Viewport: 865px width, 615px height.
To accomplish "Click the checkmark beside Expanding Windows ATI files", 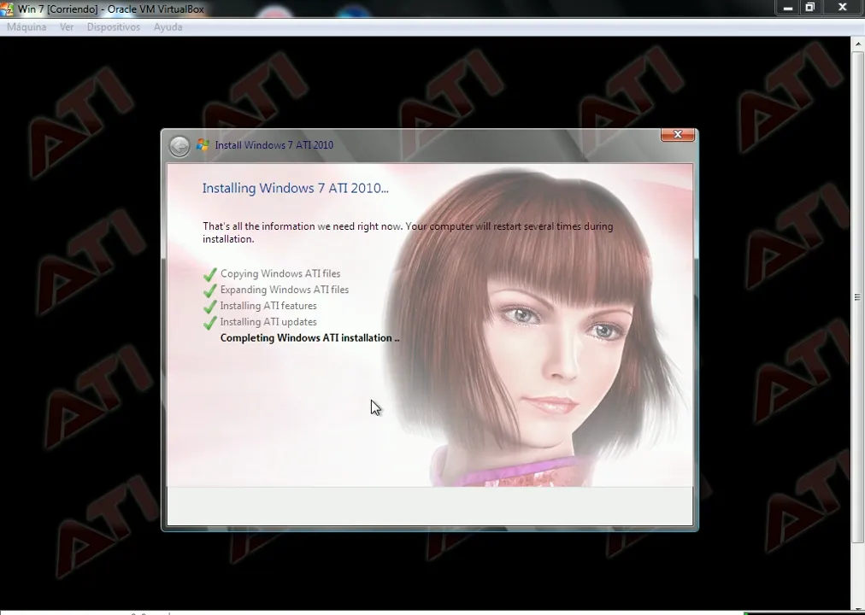I will [x=209, y=290].
